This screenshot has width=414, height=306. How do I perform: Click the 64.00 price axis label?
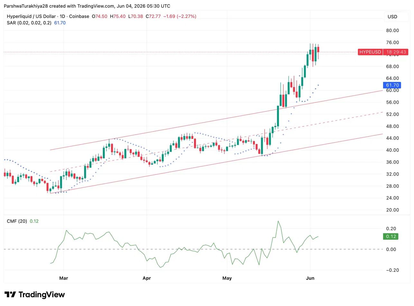(392, 78)
